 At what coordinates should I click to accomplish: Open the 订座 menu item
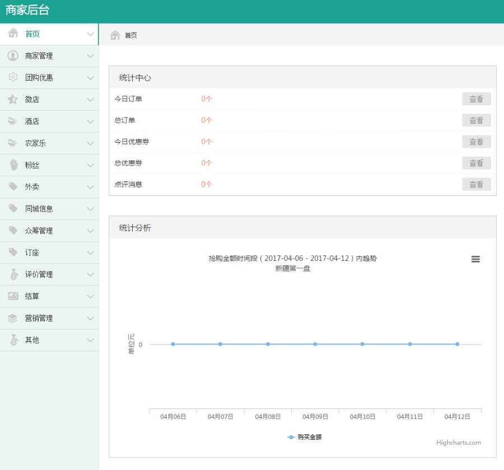click(31, 252)
